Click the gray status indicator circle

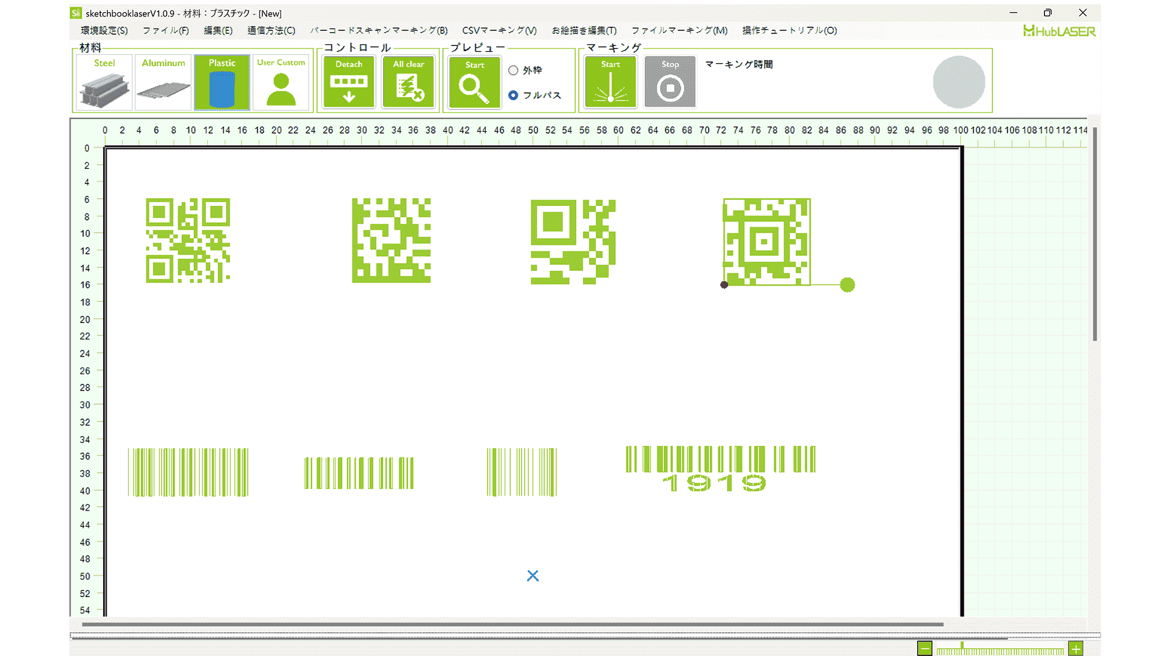point(959,82)
